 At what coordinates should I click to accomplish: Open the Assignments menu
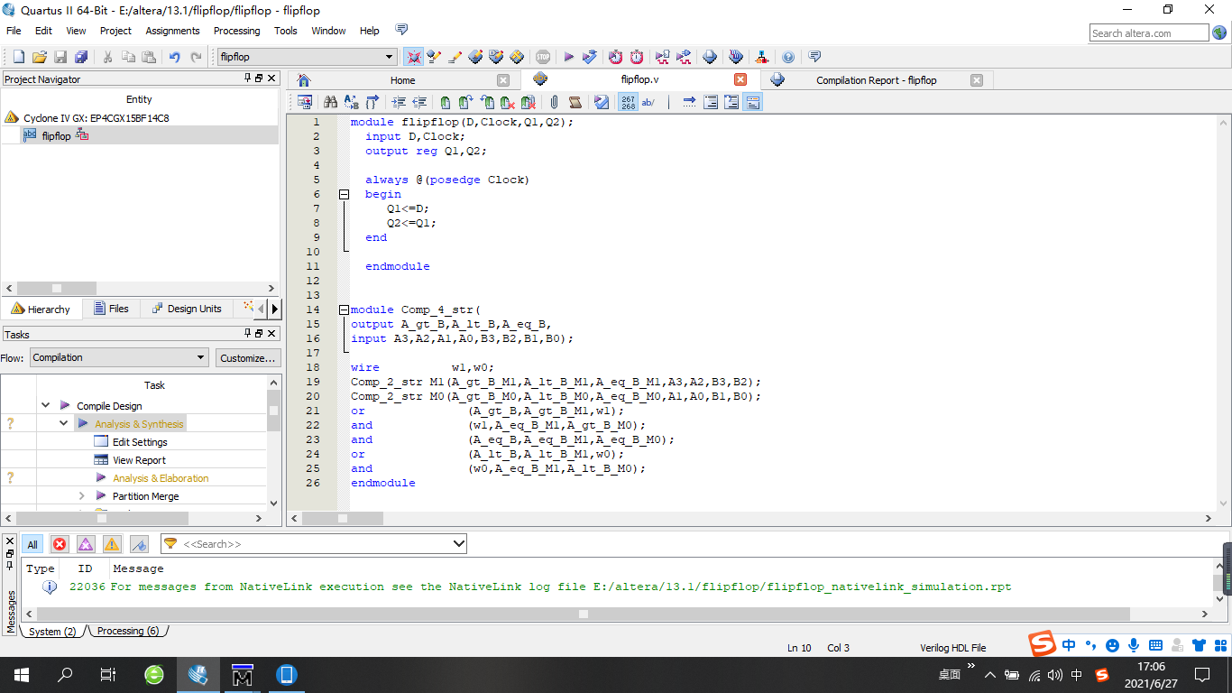[x=172, y=31]
